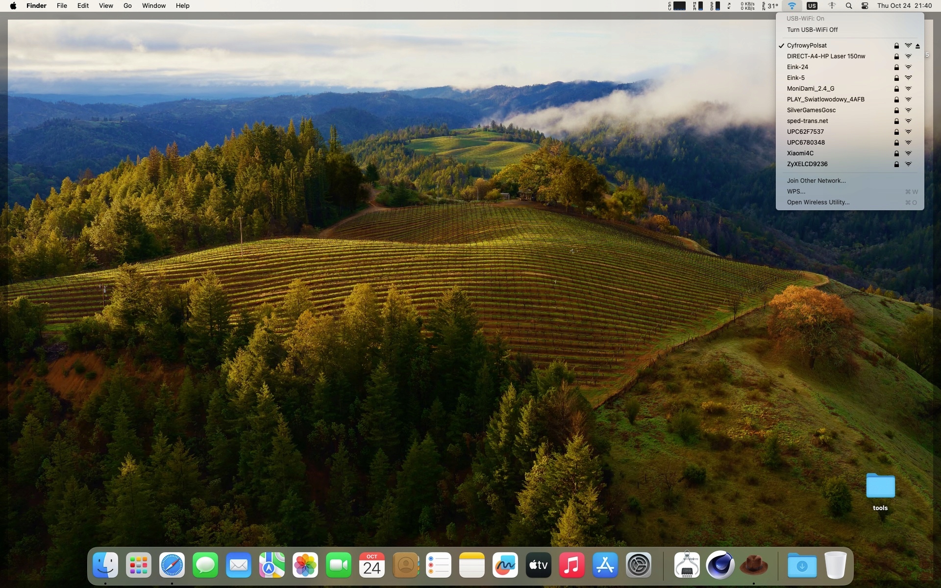This screenshot has width=941, height=588.
Task: Click the CPU monitor menu bar icon
Action: tap(677, 6)
